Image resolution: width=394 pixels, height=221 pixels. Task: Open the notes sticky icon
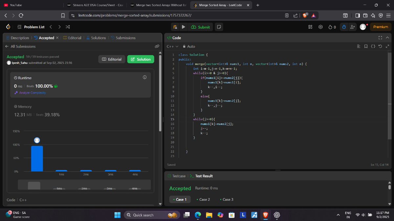pos(219,27)
